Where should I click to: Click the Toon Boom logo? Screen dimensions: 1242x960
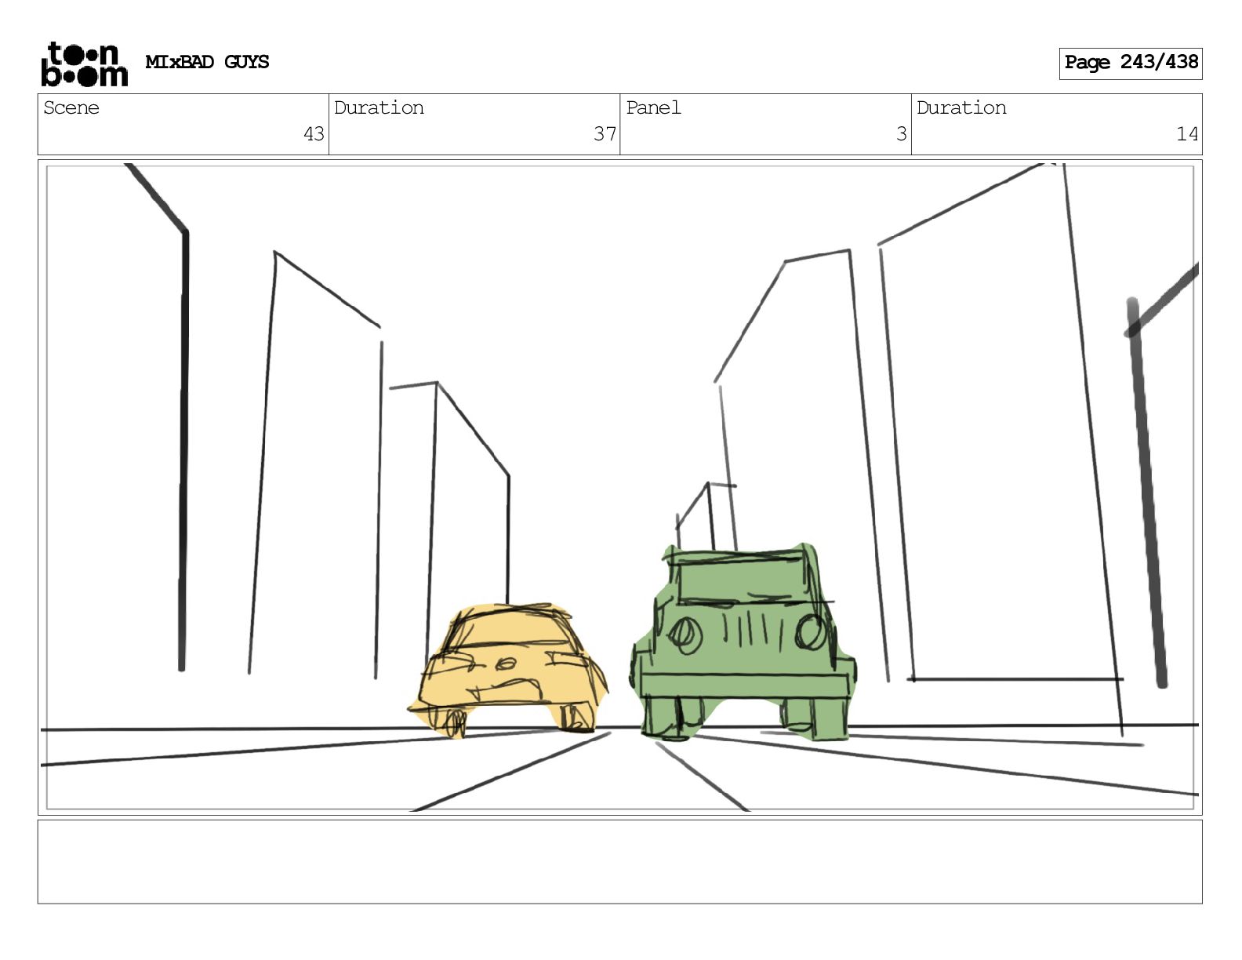[84, 64]
